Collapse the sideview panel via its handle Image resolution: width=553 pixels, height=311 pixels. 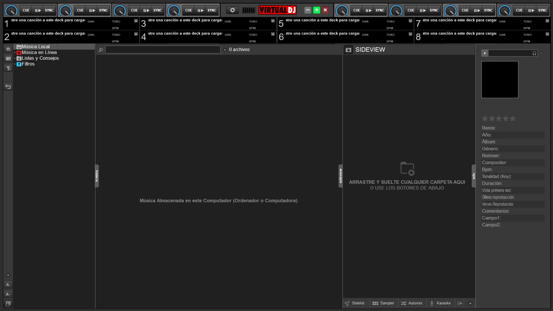click(341, 176)
